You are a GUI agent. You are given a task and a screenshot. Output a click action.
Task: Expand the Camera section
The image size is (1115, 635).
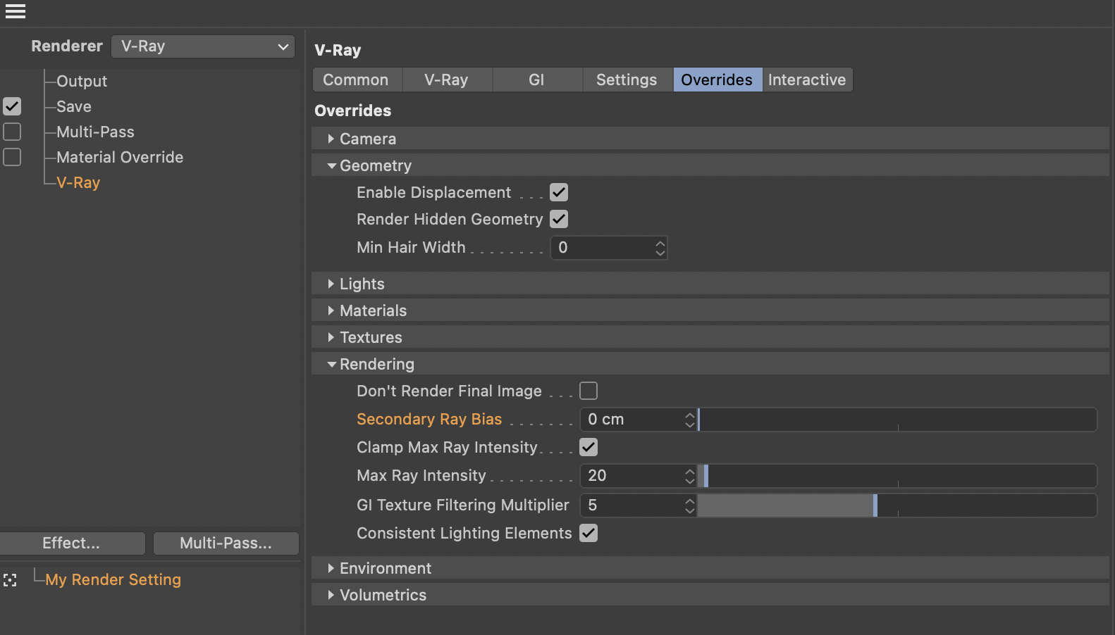pos(710,139)
